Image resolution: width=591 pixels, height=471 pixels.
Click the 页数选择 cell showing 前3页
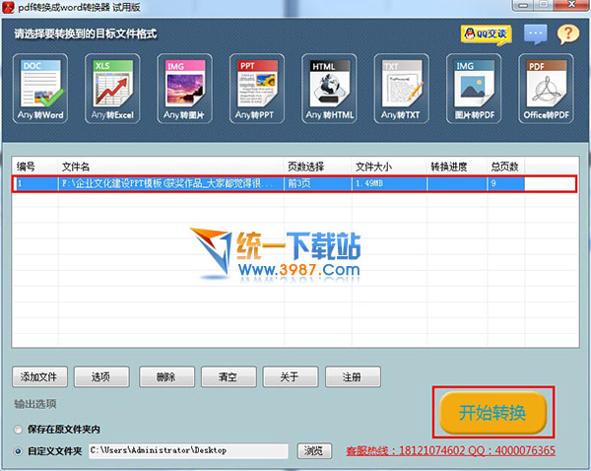coord(315,183)
